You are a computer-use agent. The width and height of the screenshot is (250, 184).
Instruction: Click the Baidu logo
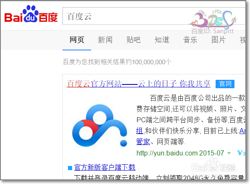coord(31,14)
